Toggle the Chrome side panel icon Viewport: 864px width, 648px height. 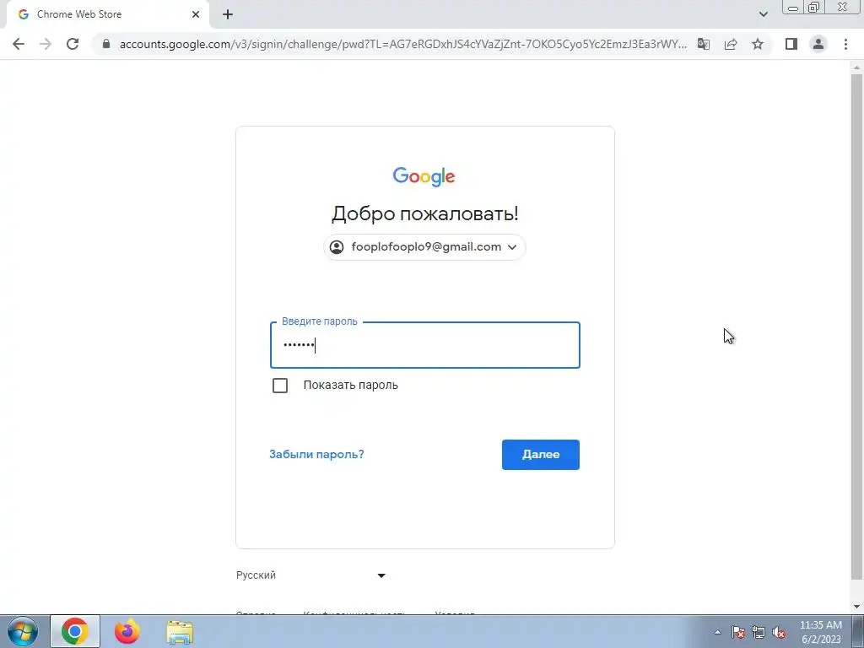791,44
